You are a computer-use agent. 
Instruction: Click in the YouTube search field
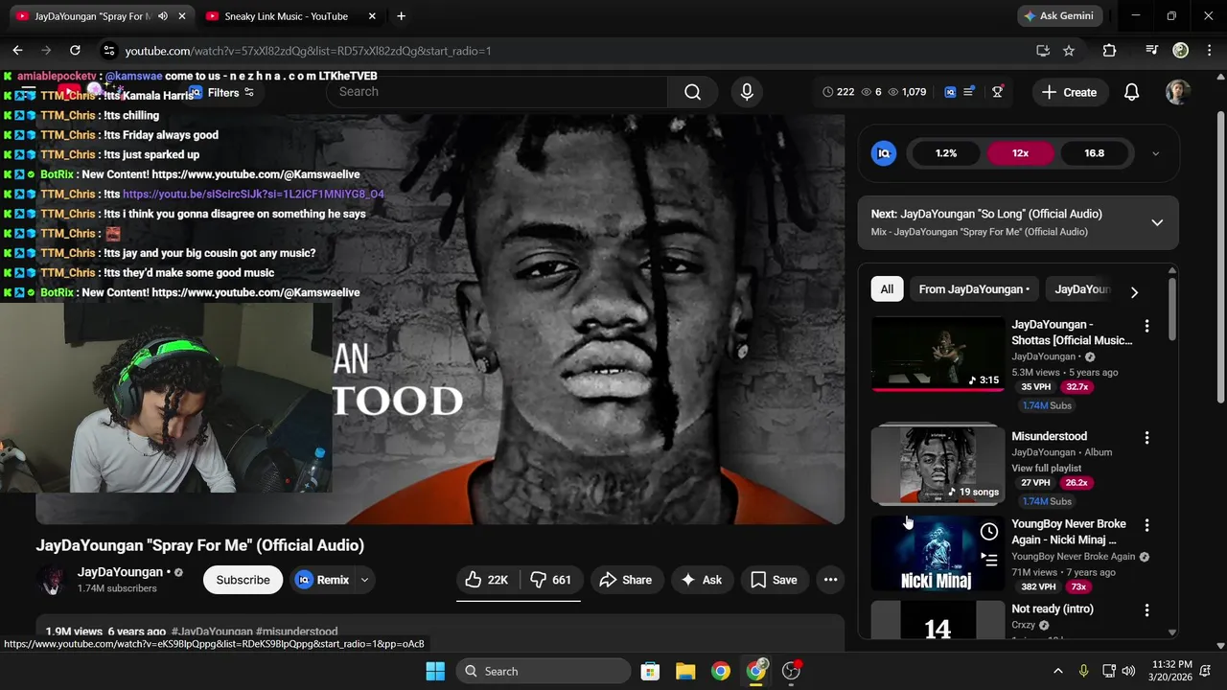[x=498, y=92]
